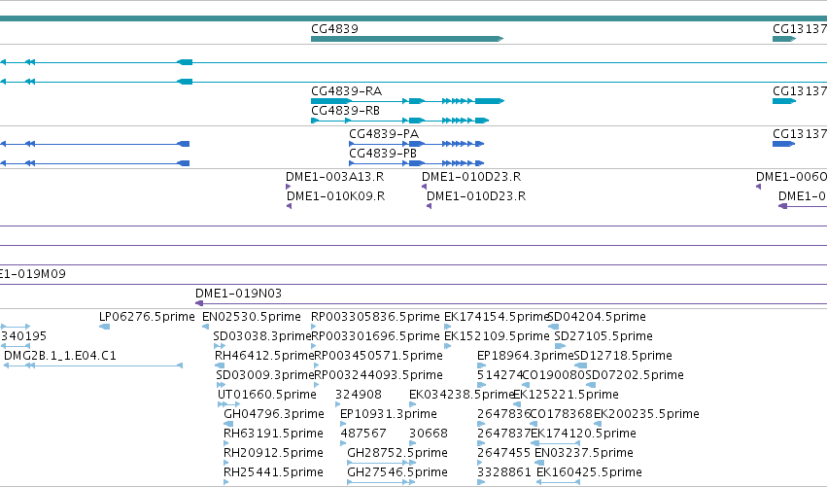This screenshot has width=827, height=487.
Task: Select the SD12718.5prime EST label
Action: (x=623, y=356)
